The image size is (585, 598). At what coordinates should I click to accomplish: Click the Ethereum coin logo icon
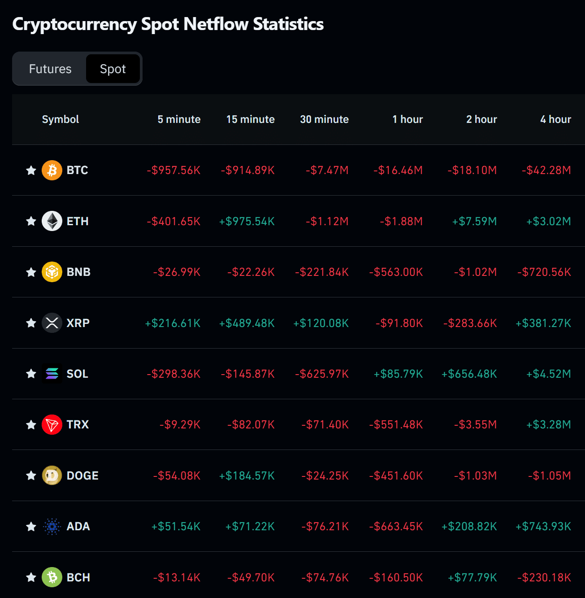52,221
